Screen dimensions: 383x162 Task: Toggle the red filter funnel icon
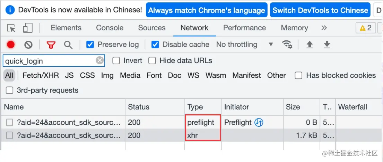tap(51, 45)
